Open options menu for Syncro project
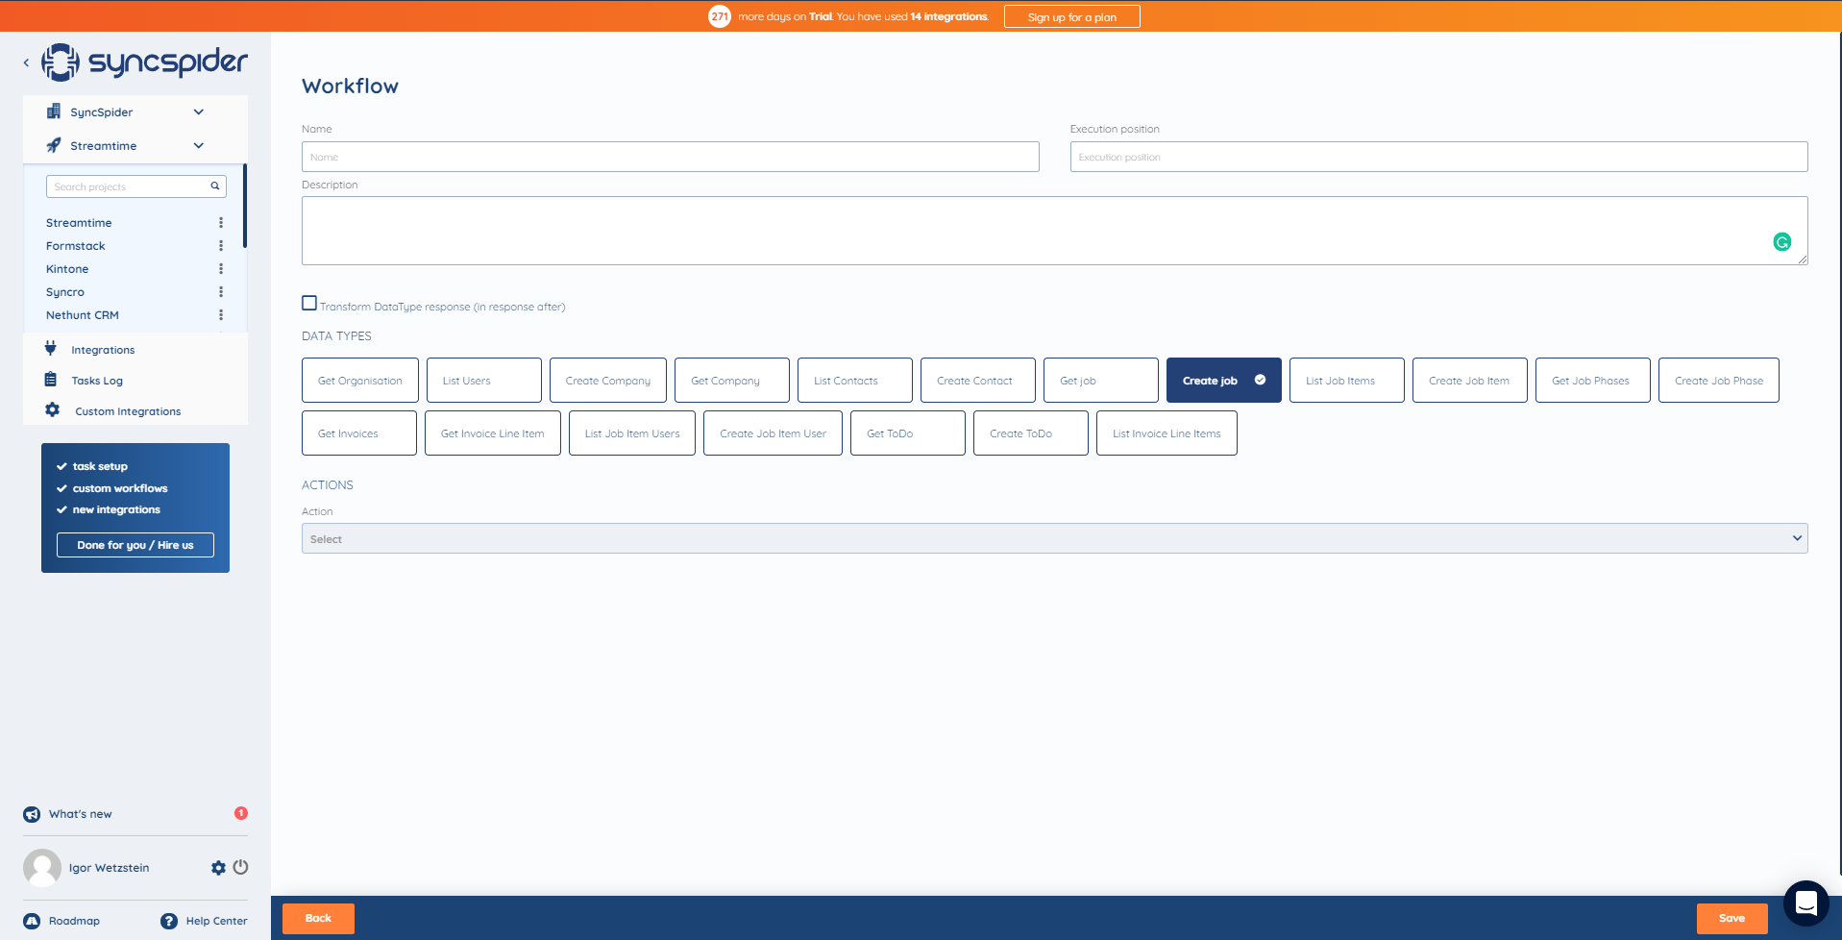Screen dimensions: 1842x940 point(221,292)
